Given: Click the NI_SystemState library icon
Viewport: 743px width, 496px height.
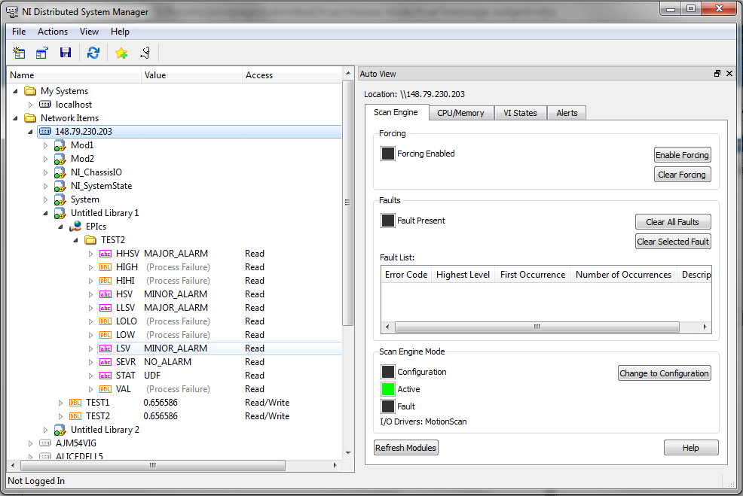Looking at the screenshot, I should coord(60,186).
